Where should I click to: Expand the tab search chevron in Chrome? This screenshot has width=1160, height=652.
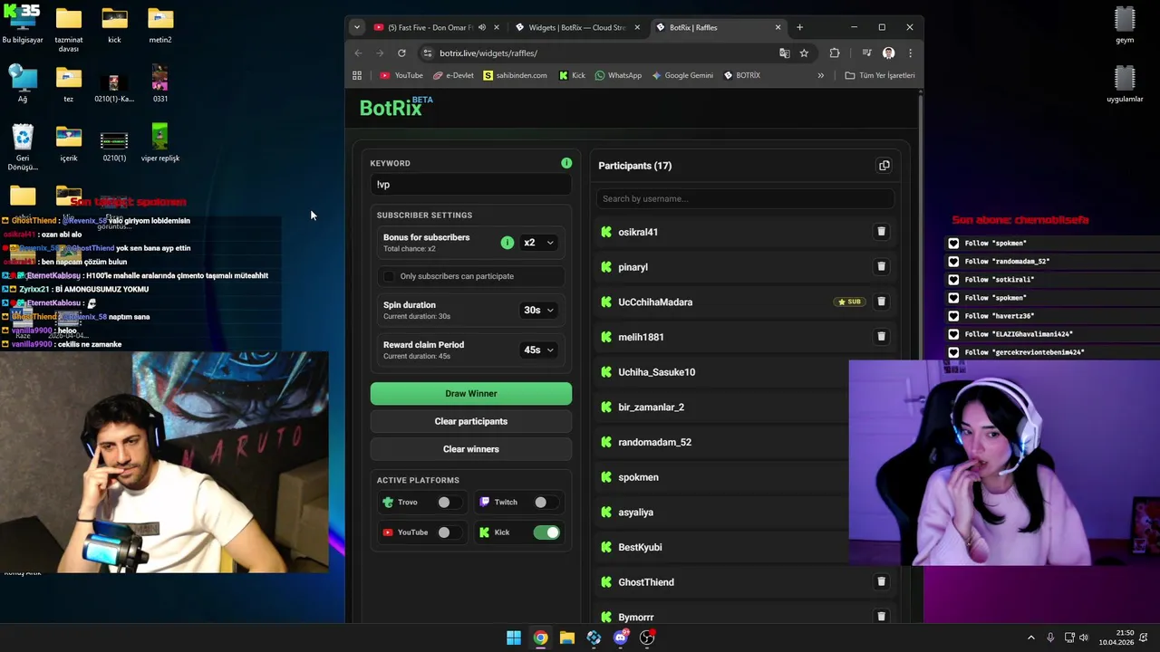pyautogui.click(x=356, y=27)
